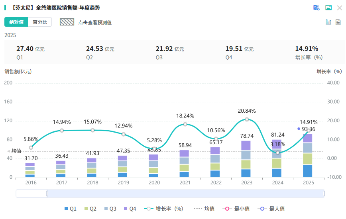The height and width of the screenshot is (219, 346).
Task: Click left handle of year range slider
Action: [47, 194]
